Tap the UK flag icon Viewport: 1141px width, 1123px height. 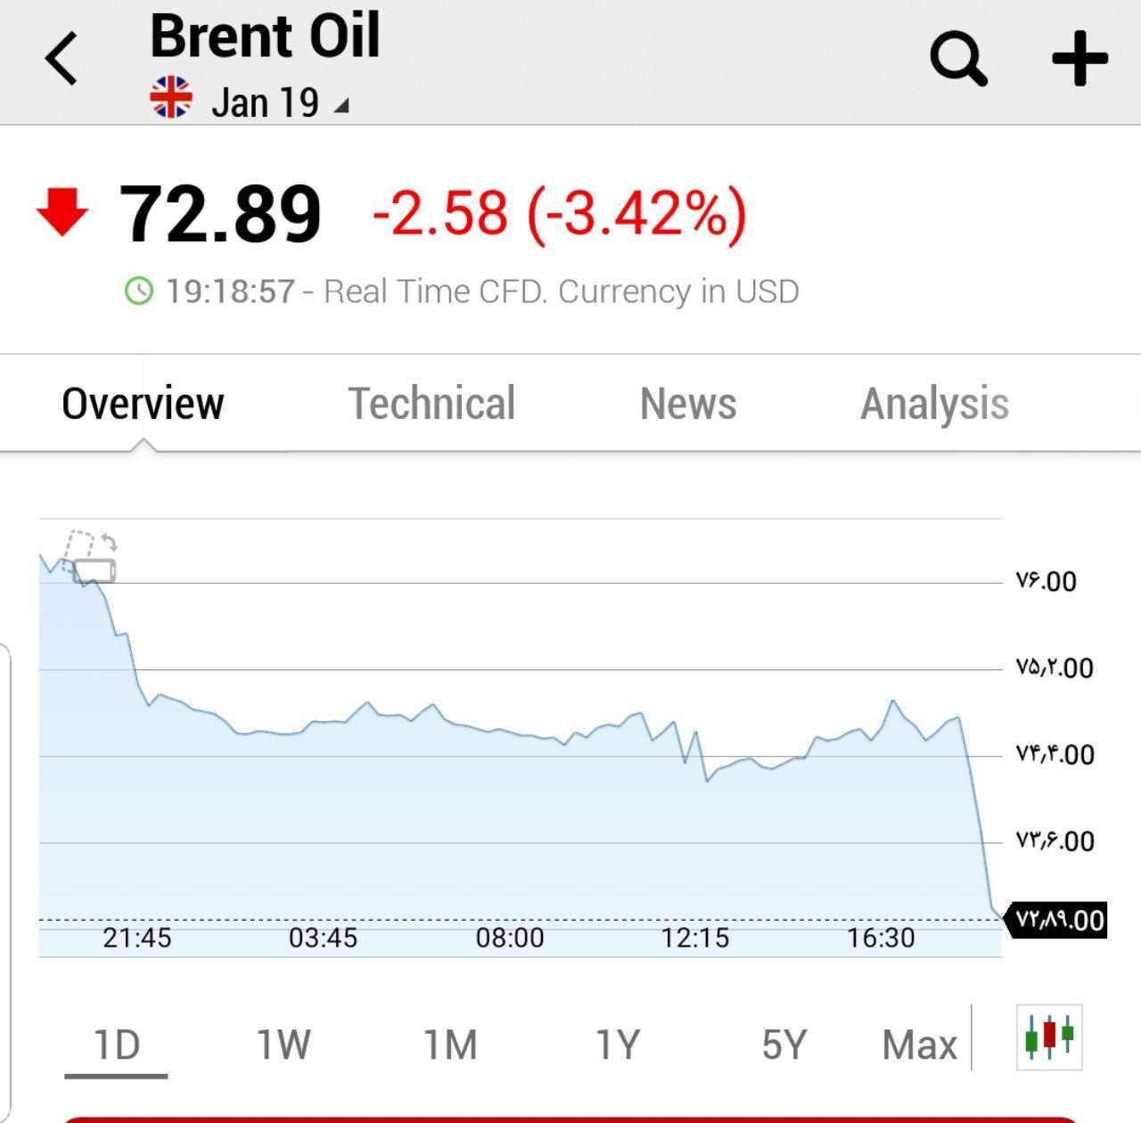pyautogui.click(x=171, y=97)
